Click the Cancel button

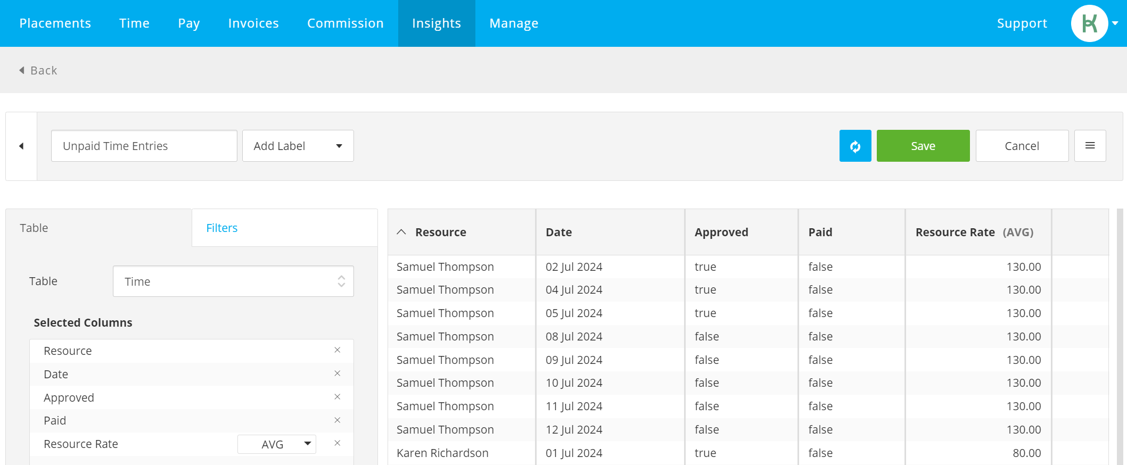click(x=1022, y=146)
